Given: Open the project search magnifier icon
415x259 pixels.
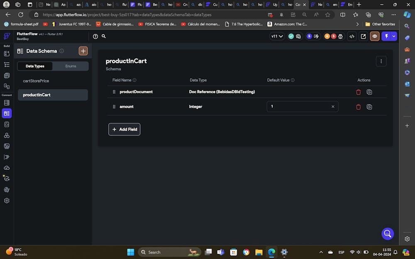Looking at the screenshot, I should coord(104,36).
